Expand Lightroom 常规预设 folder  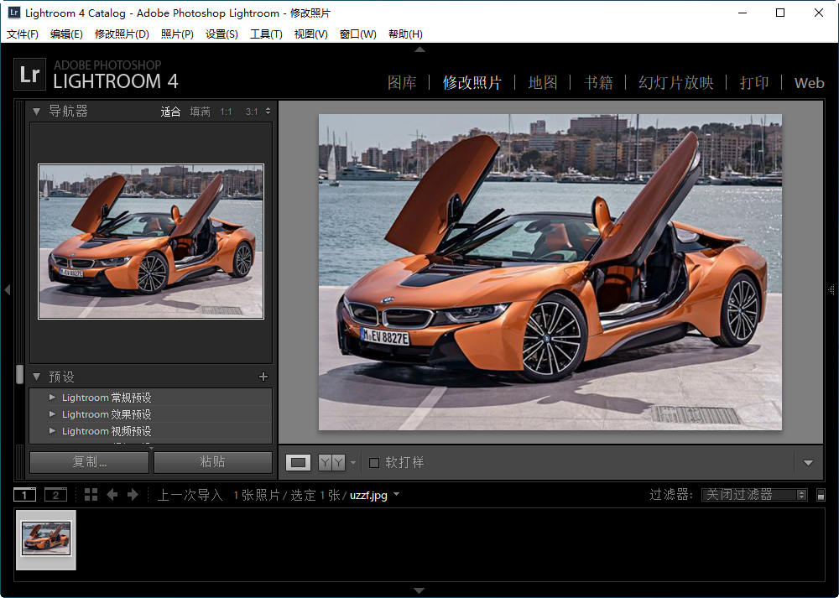52,398
